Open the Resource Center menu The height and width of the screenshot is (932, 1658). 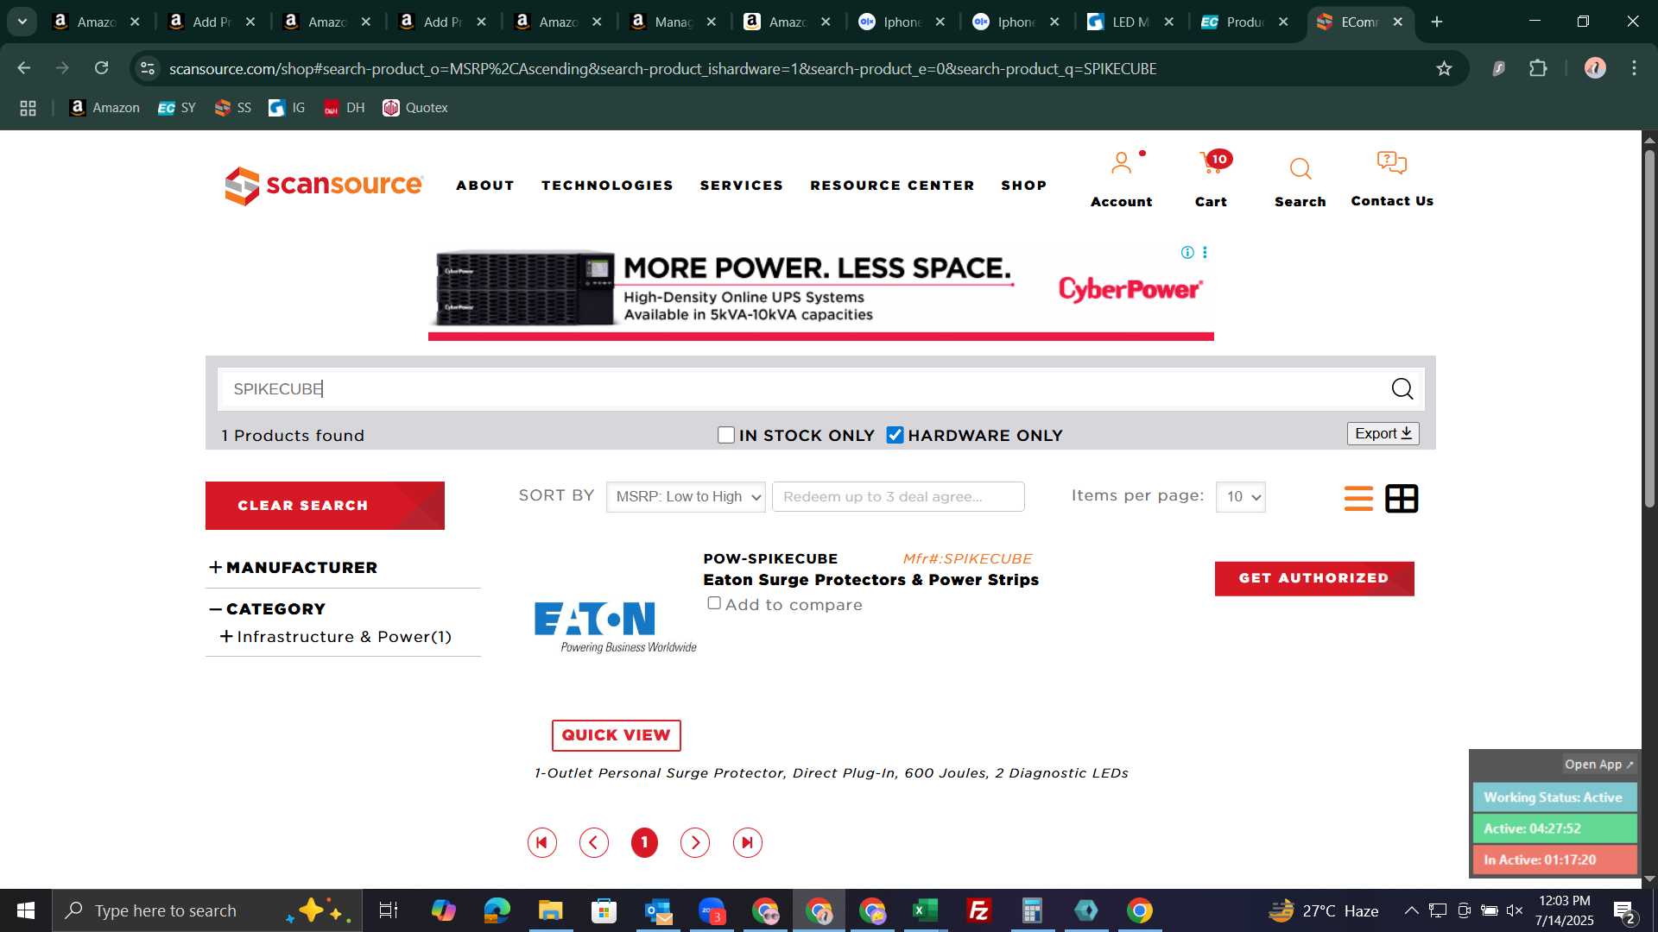[892, 186]
